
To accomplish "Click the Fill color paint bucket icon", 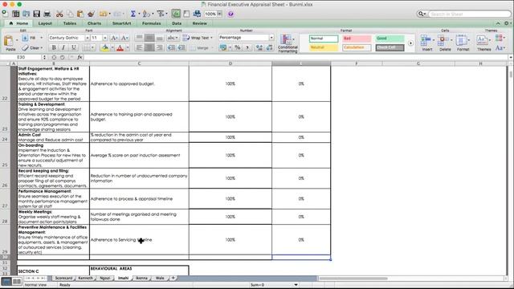I will tap(105, 48).
